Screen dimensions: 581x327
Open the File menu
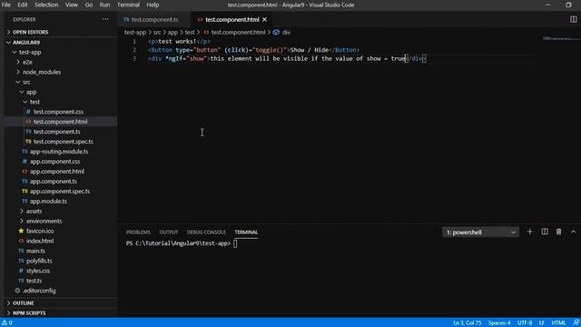pyautogui.click(x=6, y=5)
